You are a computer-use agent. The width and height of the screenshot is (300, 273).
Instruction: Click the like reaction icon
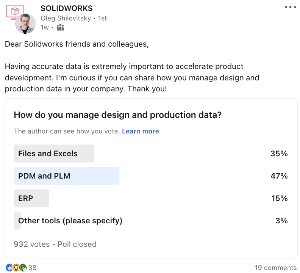pos(9,267)
